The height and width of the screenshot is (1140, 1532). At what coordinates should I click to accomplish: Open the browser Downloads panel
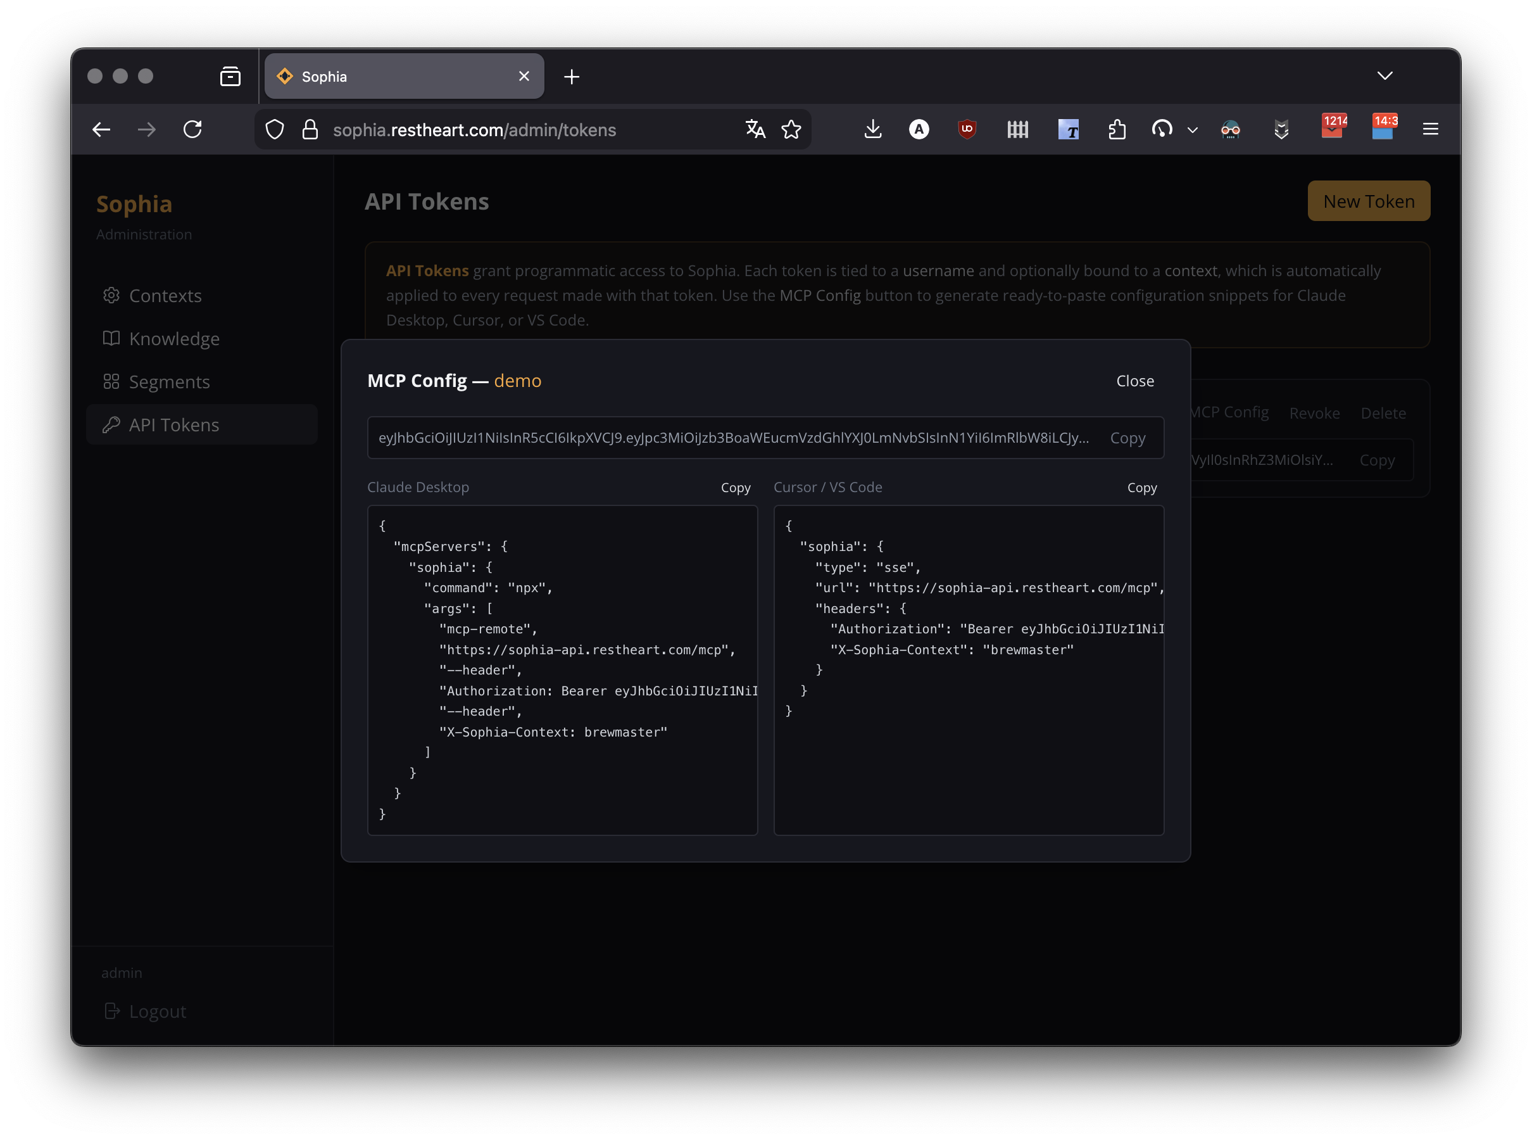point(872,129)
